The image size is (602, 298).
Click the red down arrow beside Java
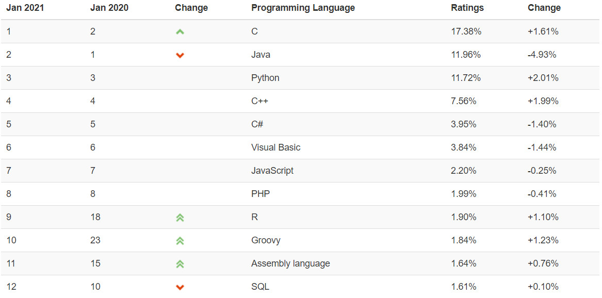click(x=180, y=55)
